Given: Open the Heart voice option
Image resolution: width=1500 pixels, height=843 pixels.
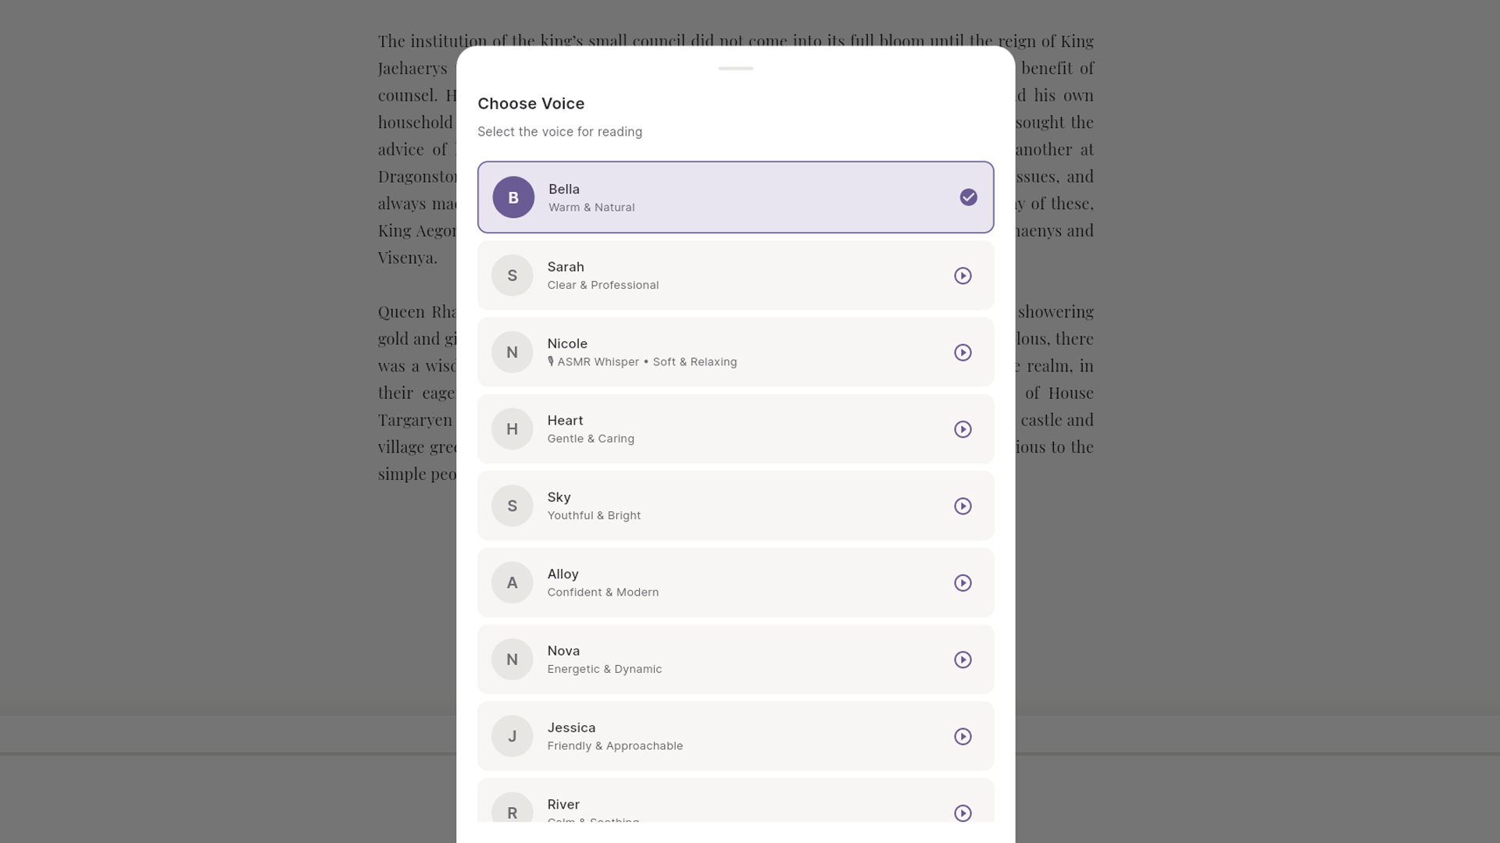Looking at the screenshot, I should [735, 429].
